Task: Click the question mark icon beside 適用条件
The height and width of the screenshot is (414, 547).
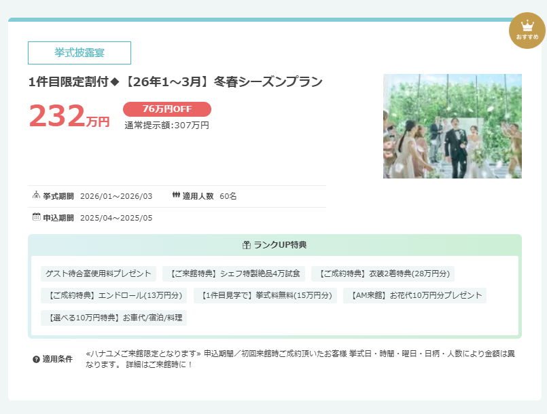Action: click(x=36, y=359)
